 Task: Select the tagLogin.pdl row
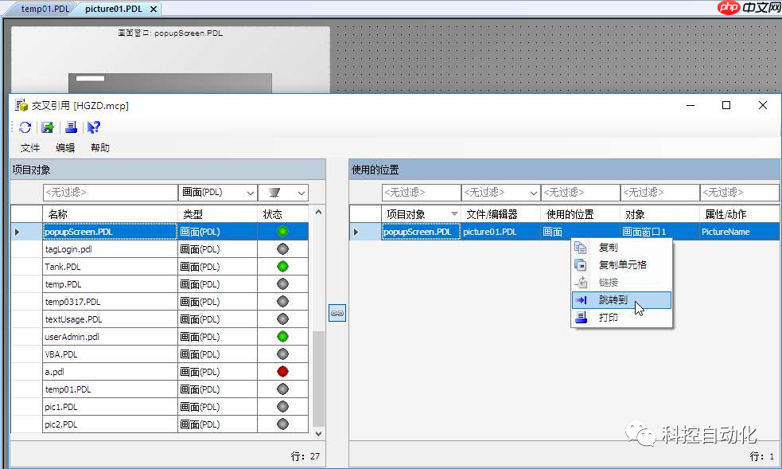[160, 249]
